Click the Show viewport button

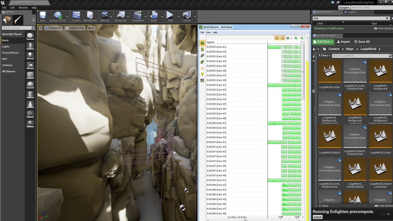(91, 28)
